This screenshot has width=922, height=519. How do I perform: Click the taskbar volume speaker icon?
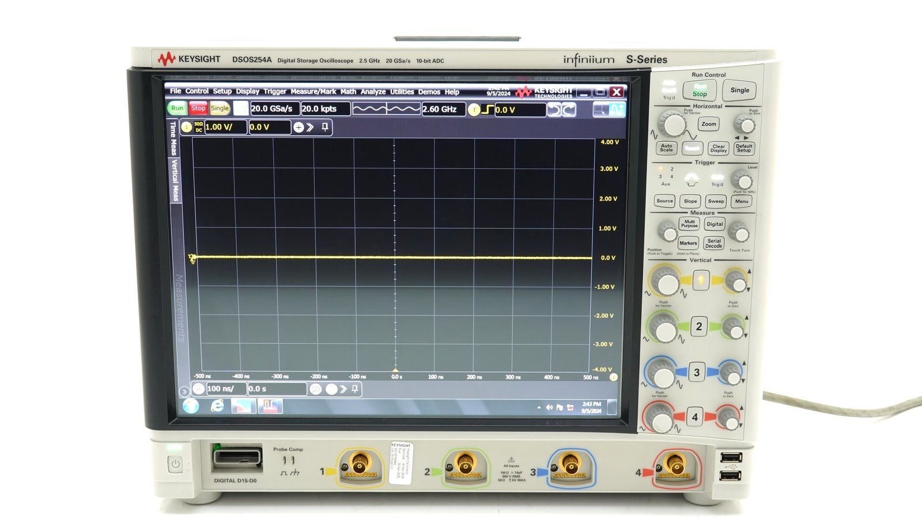[x=549, y=407]
